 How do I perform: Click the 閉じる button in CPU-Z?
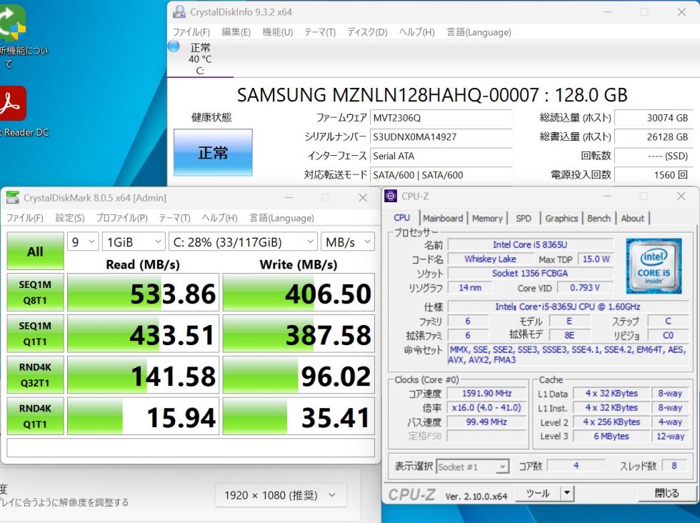point(666,493)
